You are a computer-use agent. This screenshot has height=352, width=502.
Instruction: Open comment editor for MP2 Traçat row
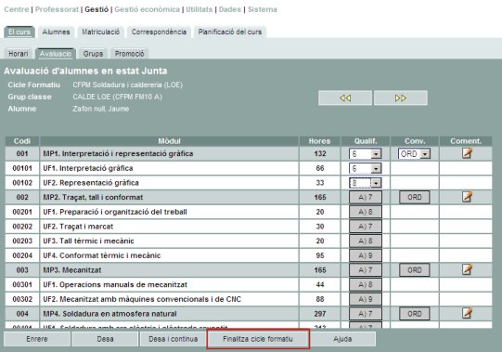pos(467,197)
